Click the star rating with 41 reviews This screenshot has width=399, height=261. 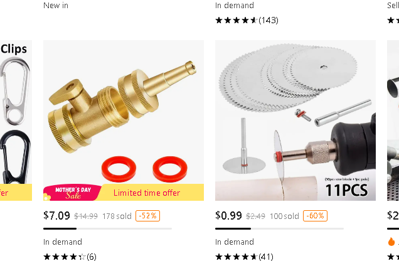[244, 257]
